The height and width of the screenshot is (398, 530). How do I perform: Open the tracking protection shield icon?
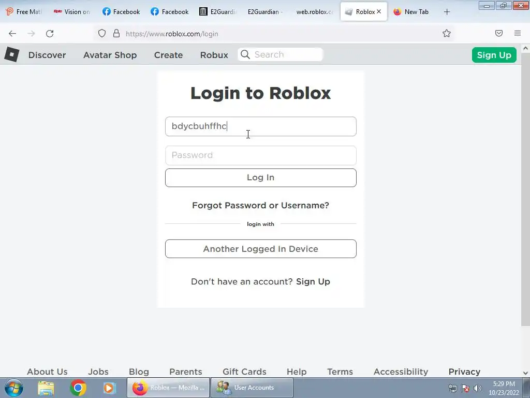[102, 33]
